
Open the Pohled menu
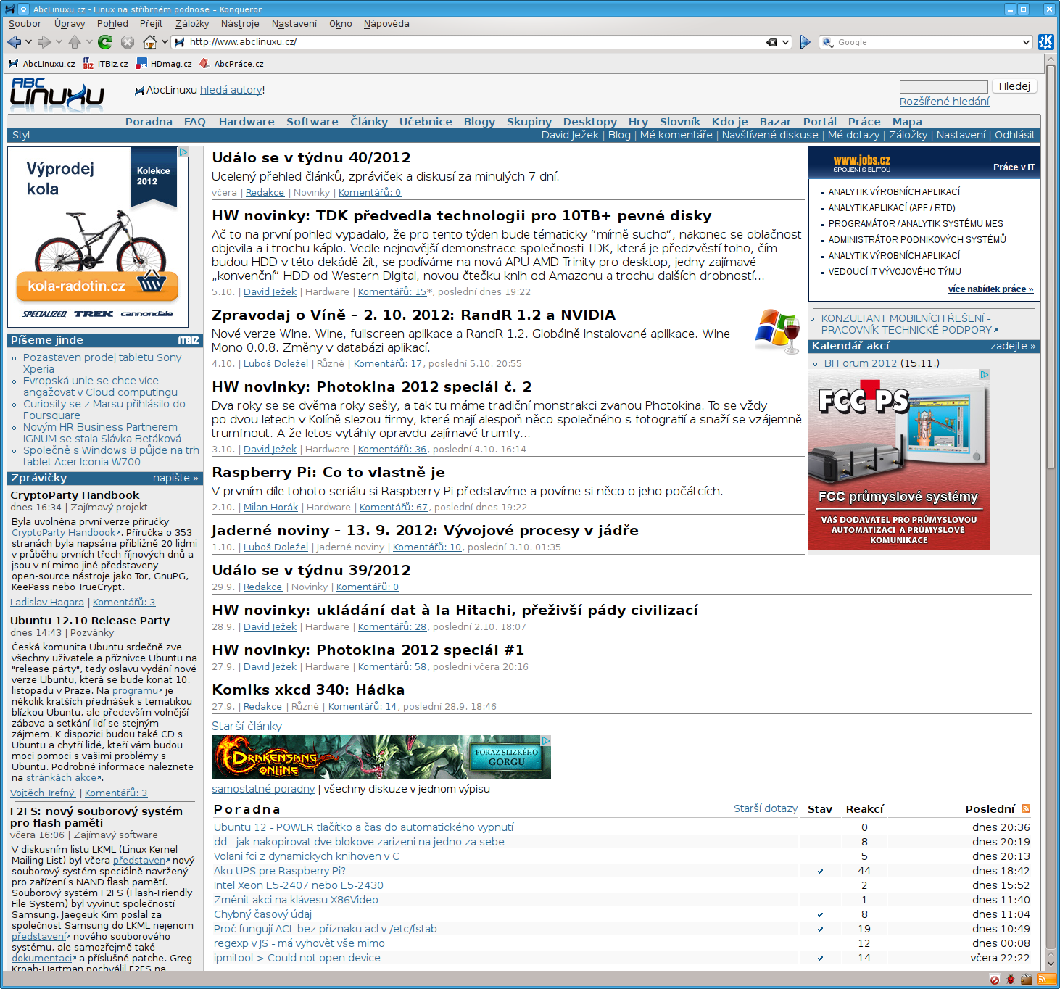[112, 23]
